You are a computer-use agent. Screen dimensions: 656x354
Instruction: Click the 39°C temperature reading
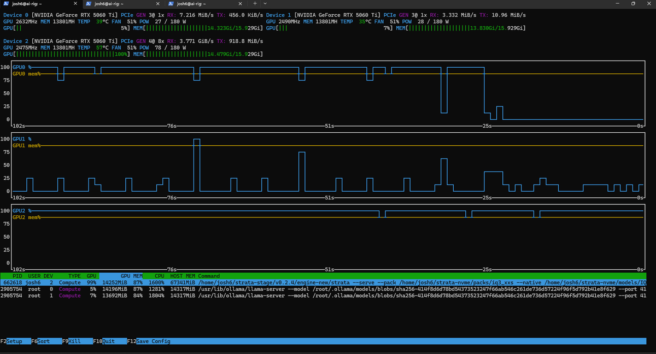102,21
